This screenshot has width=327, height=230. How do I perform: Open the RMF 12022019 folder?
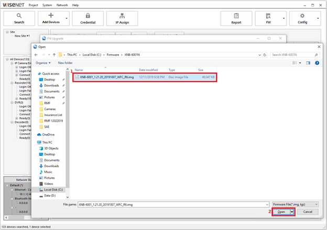[x=53, y=121]
